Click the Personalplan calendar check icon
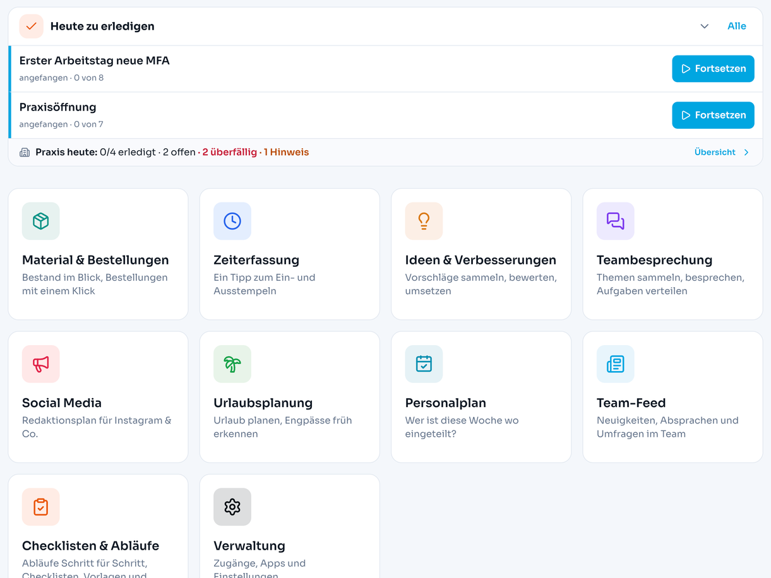771x578 pixels. tap(424, 364)
